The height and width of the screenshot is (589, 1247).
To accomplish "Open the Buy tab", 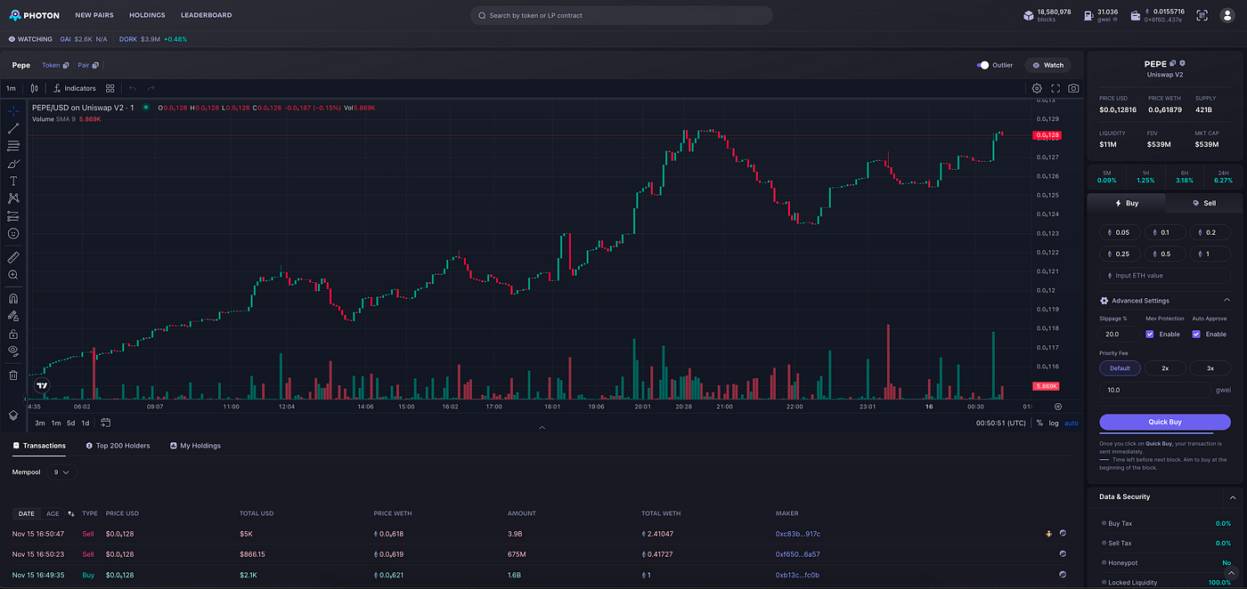I will (x=1127, y=203).
